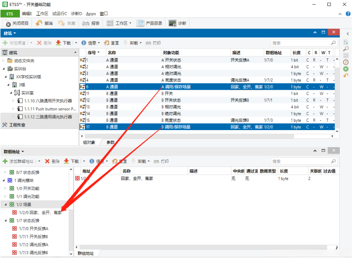The width and height of the screenshot is (356, 262).
Task: Click the green play icon in right sidebar
Action: (346, 69)
